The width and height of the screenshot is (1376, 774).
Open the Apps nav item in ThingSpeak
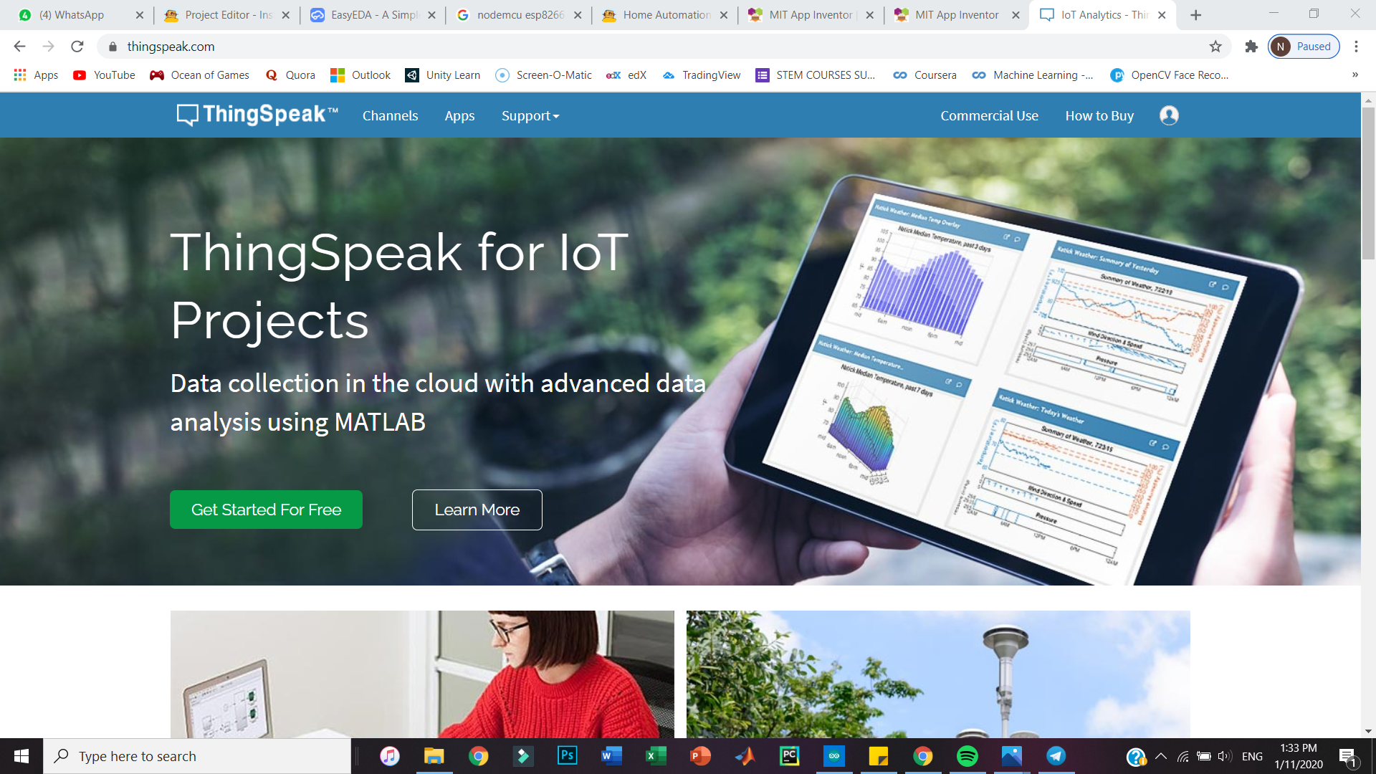tap(459, 115)
